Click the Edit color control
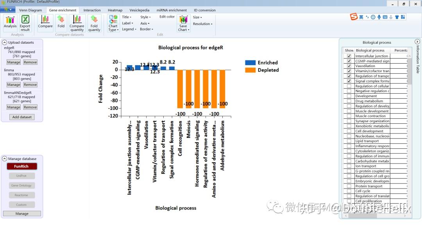The height and width of the screenshot is (226, 422). [167, 16]
